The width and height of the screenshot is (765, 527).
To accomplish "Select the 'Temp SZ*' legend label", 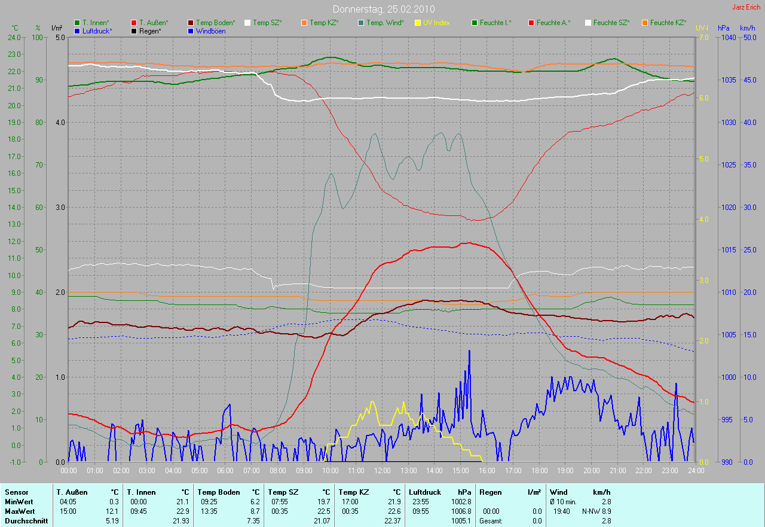I will click(267, 23).
